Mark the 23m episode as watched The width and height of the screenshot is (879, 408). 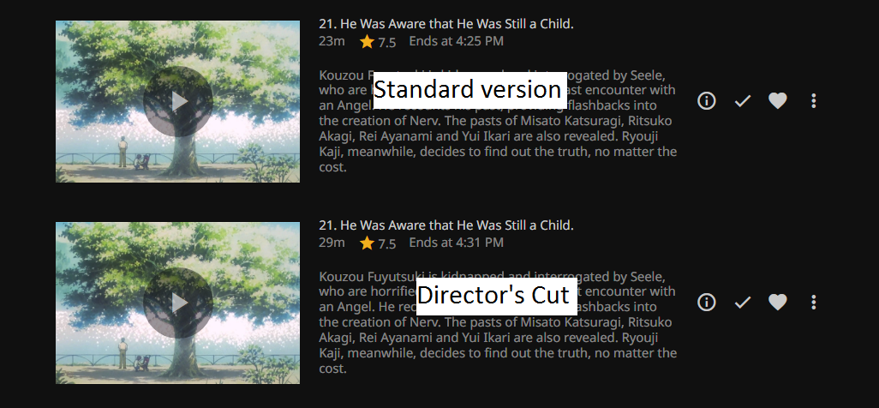[x=743, y=101]
